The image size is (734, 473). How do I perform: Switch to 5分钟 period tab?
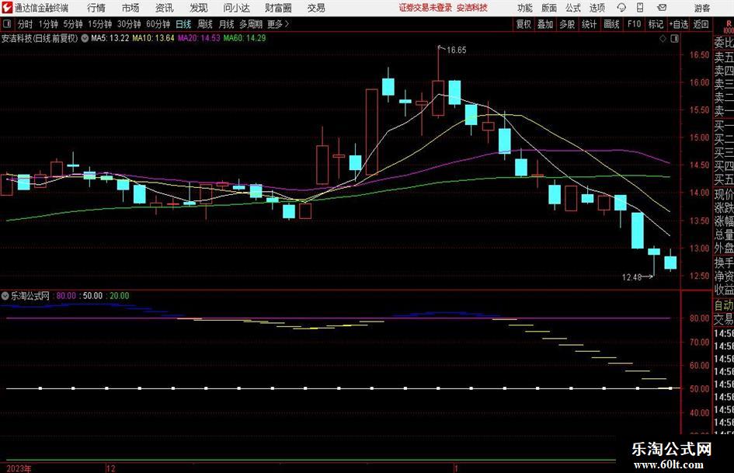click(73, 24)
